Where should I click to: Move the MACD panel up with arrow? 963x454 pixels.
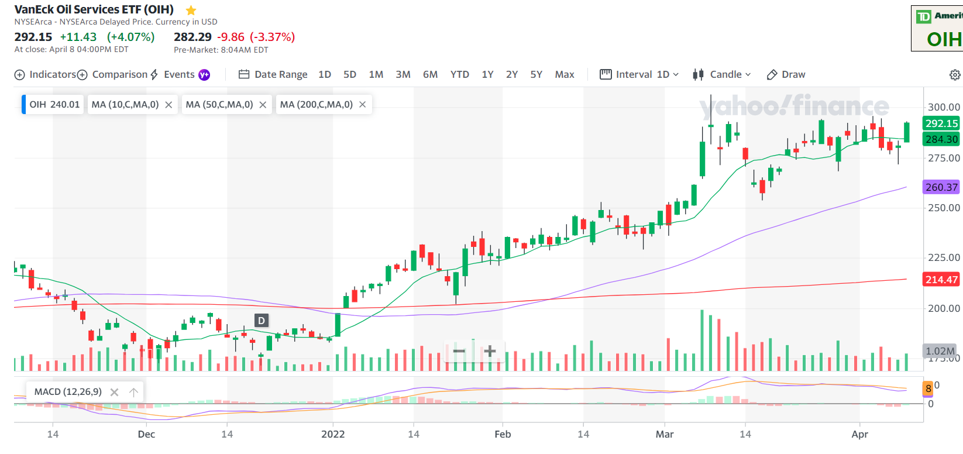[x=133, y=392]
